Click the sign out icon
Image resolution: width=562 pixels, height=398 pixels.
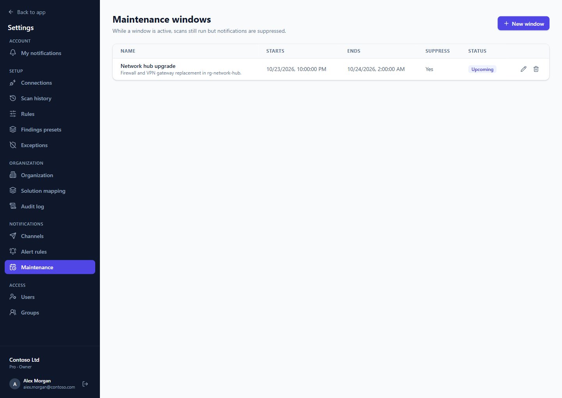point(85,384)
